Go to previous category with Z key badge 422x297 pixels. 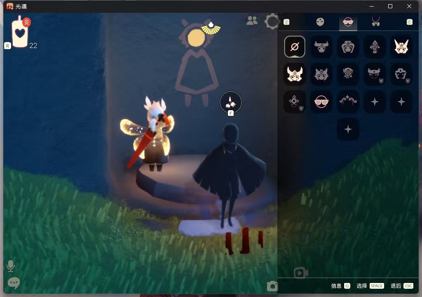[286, 22]
